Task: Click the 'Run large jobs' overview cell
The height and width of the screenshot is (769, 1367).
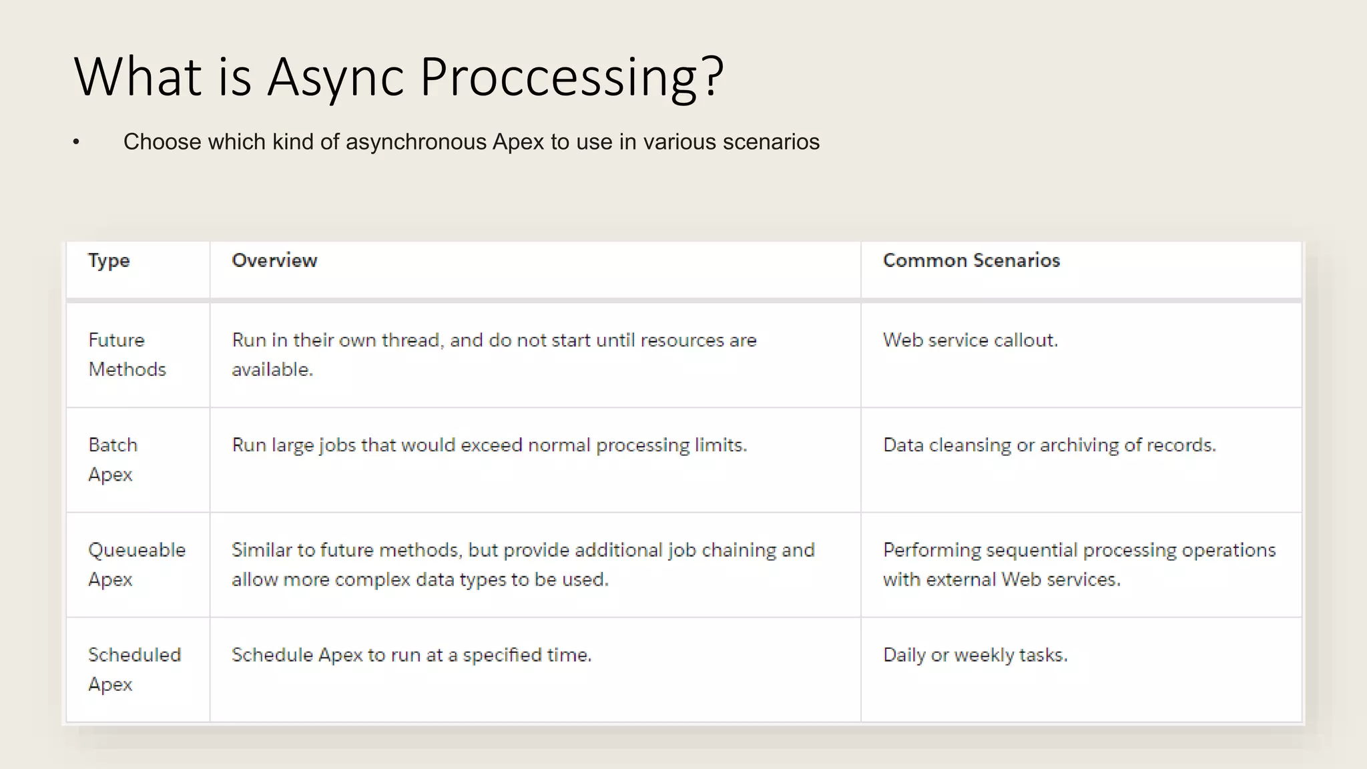Action: [x=489, y=445]
